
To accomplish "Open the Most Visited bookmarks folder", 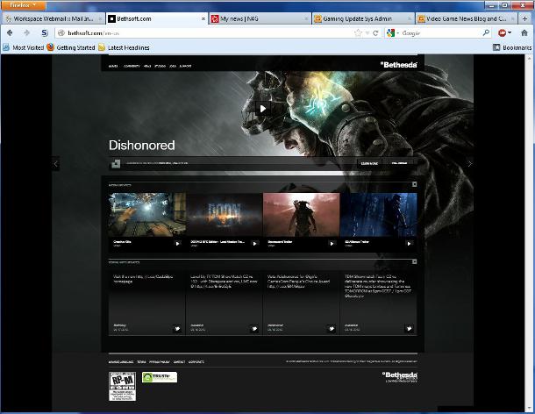I will [x=23, y=47].
